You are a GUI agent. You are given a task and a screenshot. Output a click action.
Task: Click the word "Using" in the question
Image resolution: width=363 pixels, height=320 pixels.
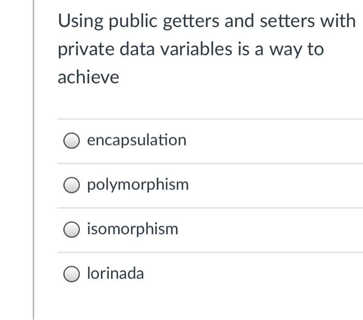pos(80,22)
